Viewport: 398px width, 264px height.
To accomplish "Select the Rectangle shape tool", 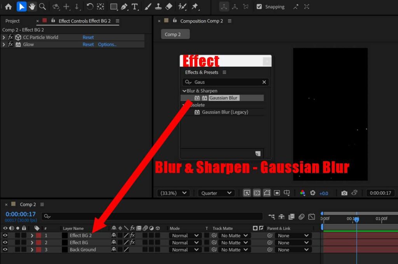I will coord(113,7).
